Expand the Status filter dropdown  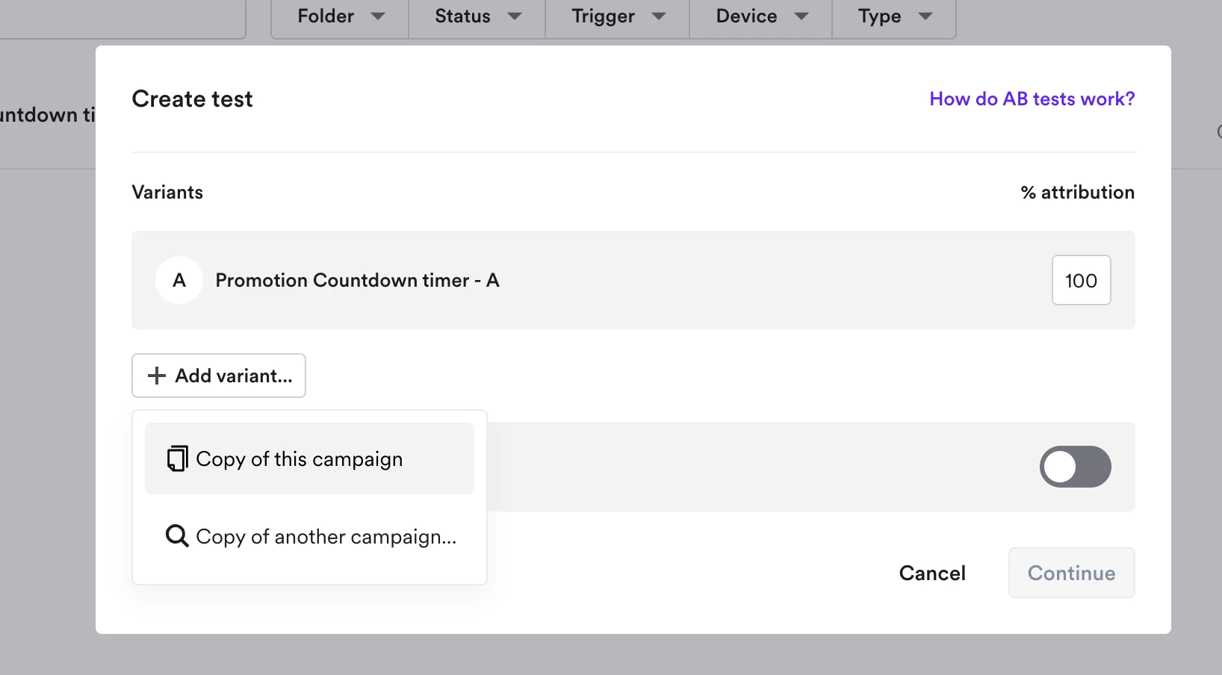(x=477, y=16)
